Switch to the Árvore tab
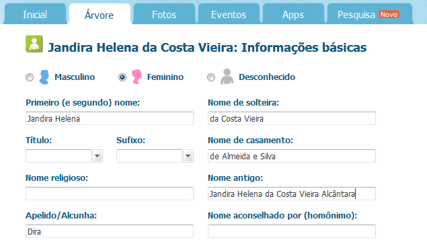The height and width of the screenshot is (244, 427). point(100,14)
